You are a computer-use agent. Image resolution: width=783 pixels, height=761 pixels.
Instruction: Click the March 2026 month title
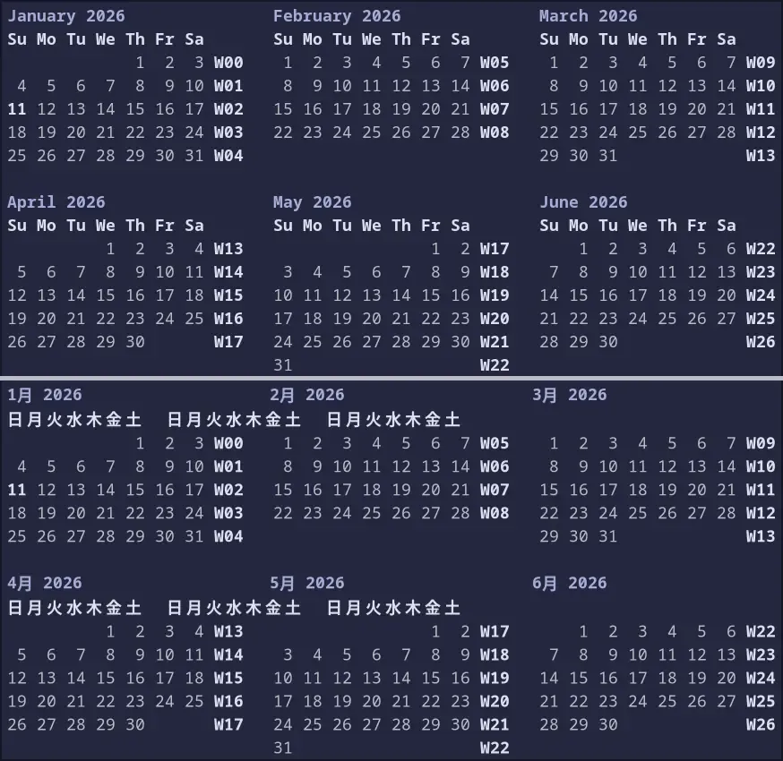click(x=588, y=16)
